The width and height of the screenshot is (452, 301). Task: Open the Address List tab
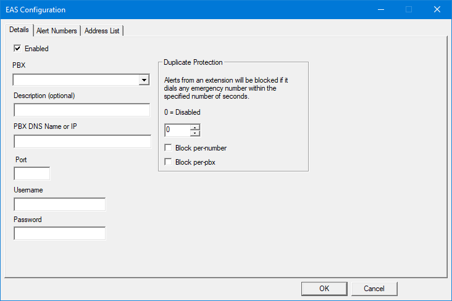103,31
